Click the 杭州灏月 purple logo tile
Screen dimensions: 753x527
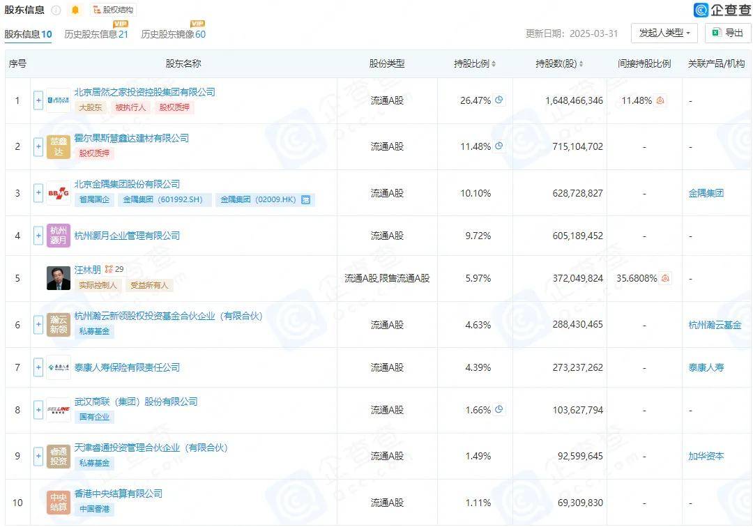(59, 236)
